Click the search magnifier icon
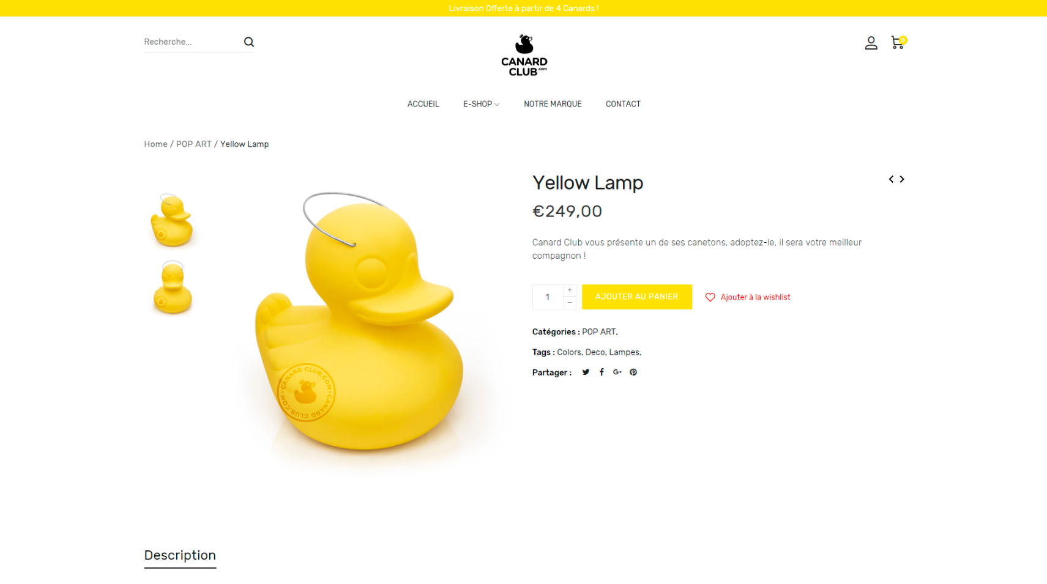 coord(248,42)
